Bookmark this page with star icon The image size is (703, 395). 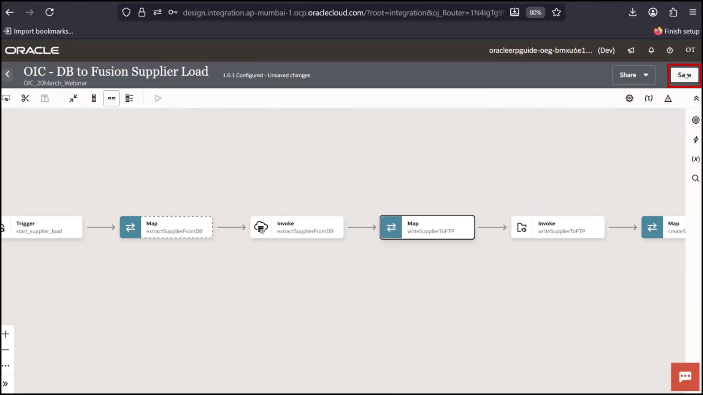click(557, 12)
